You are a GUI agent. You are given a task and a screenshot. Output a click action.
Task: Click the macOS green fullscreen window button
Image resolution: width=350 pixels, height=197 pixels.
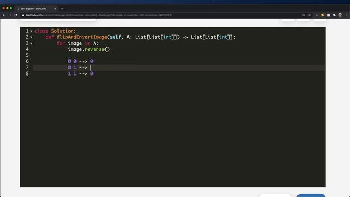click(x=11, y=8)
